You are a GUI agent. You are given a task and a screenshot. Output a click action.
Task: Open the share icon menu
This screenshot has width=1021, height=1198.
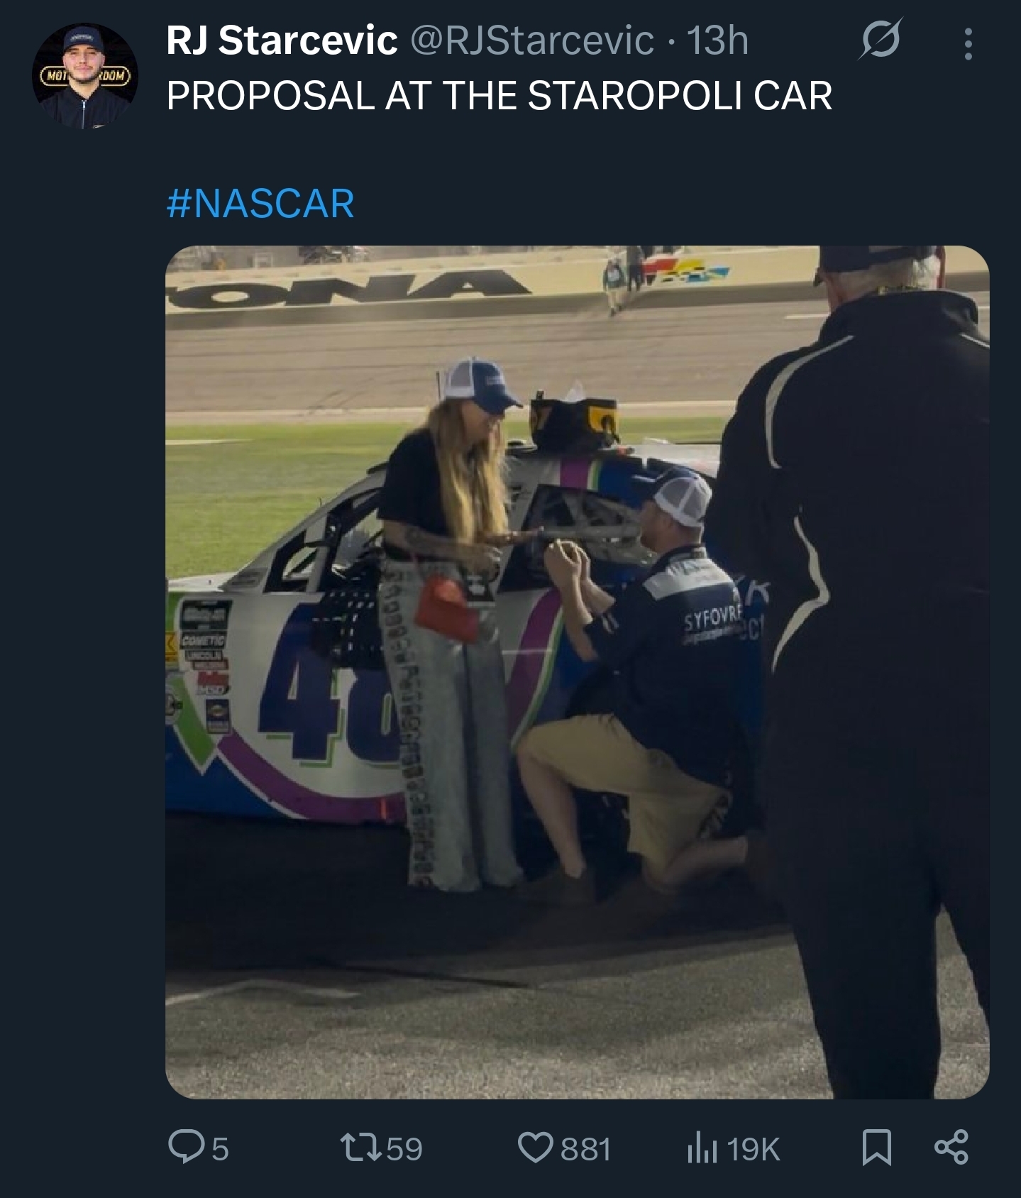(951, 1148)
